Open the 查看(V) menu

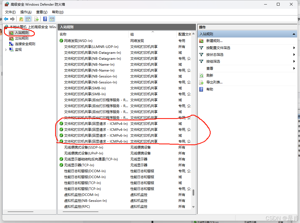click(42, 12)
